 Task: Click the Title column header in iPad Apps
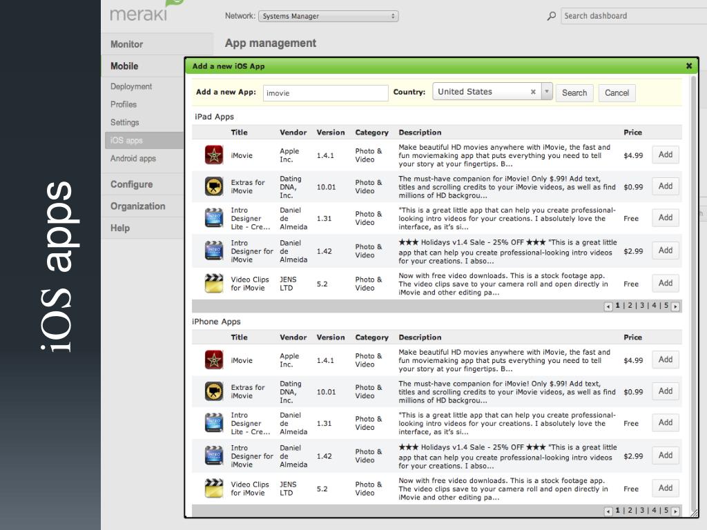click(239, 132)
